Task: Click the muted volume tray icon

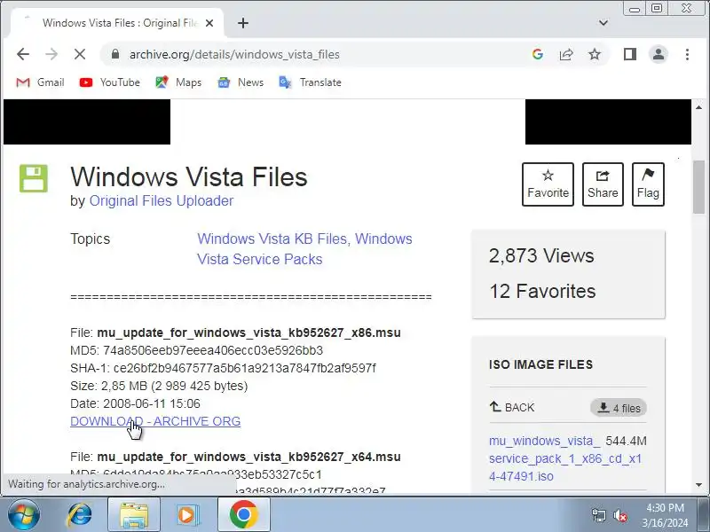Action: 619,515
